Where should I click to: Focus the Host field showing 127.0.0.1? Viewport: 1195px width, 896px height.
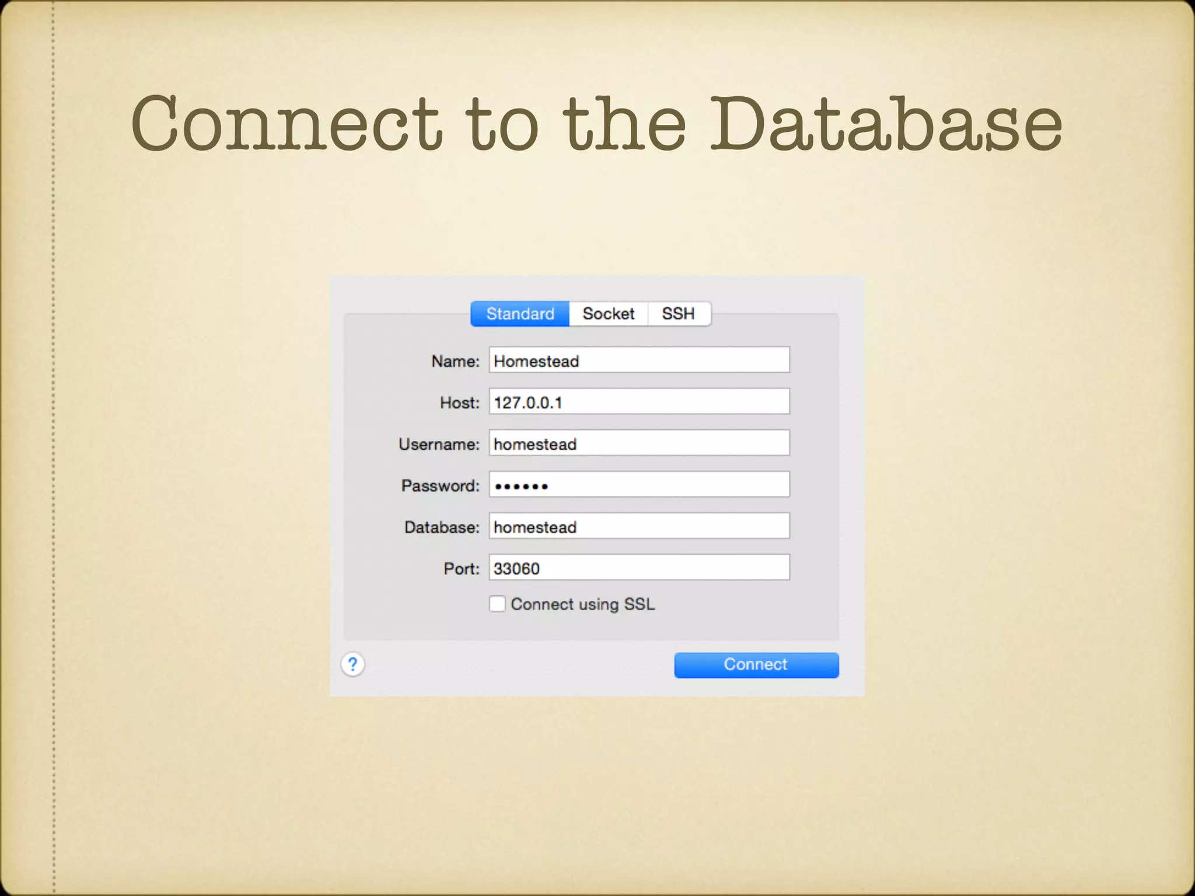(x=639, y=401)
